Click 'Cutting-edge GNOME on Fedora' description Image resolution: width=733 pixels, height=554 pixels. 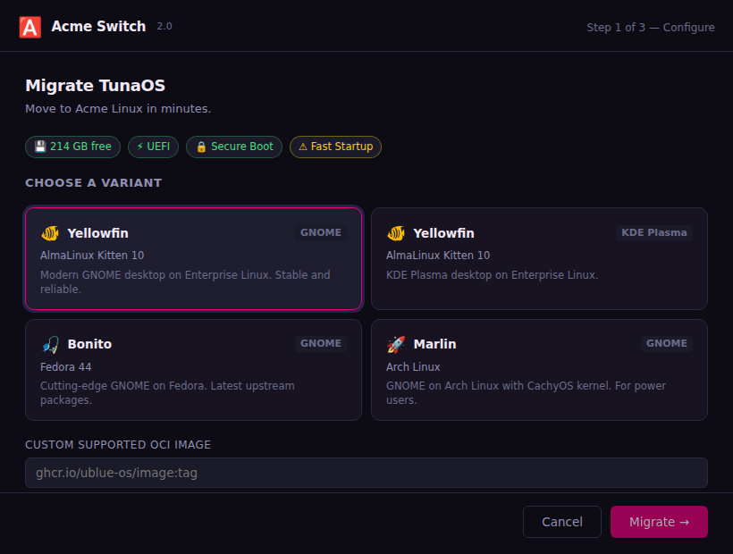tap(167, 393)
